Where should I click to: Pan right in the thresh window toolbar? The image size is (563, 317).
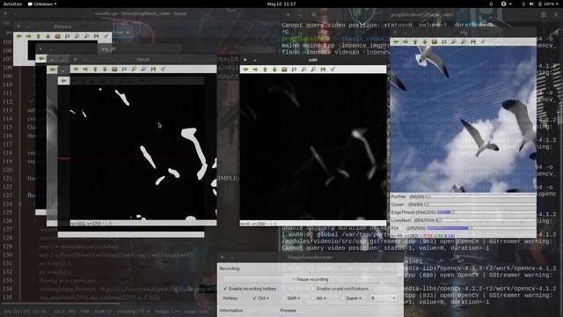click(85, 69)
